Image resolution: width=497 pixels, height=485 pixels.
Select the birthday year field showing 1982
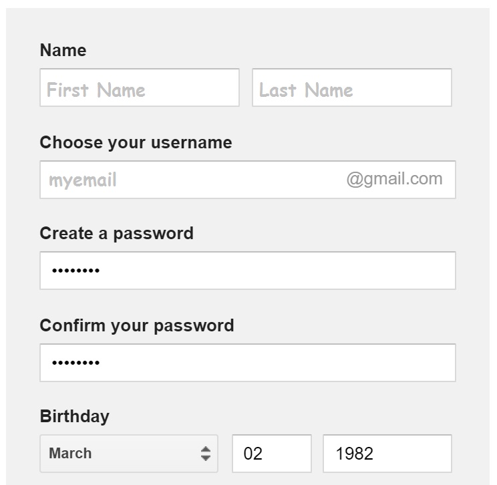tap(387, 454)
